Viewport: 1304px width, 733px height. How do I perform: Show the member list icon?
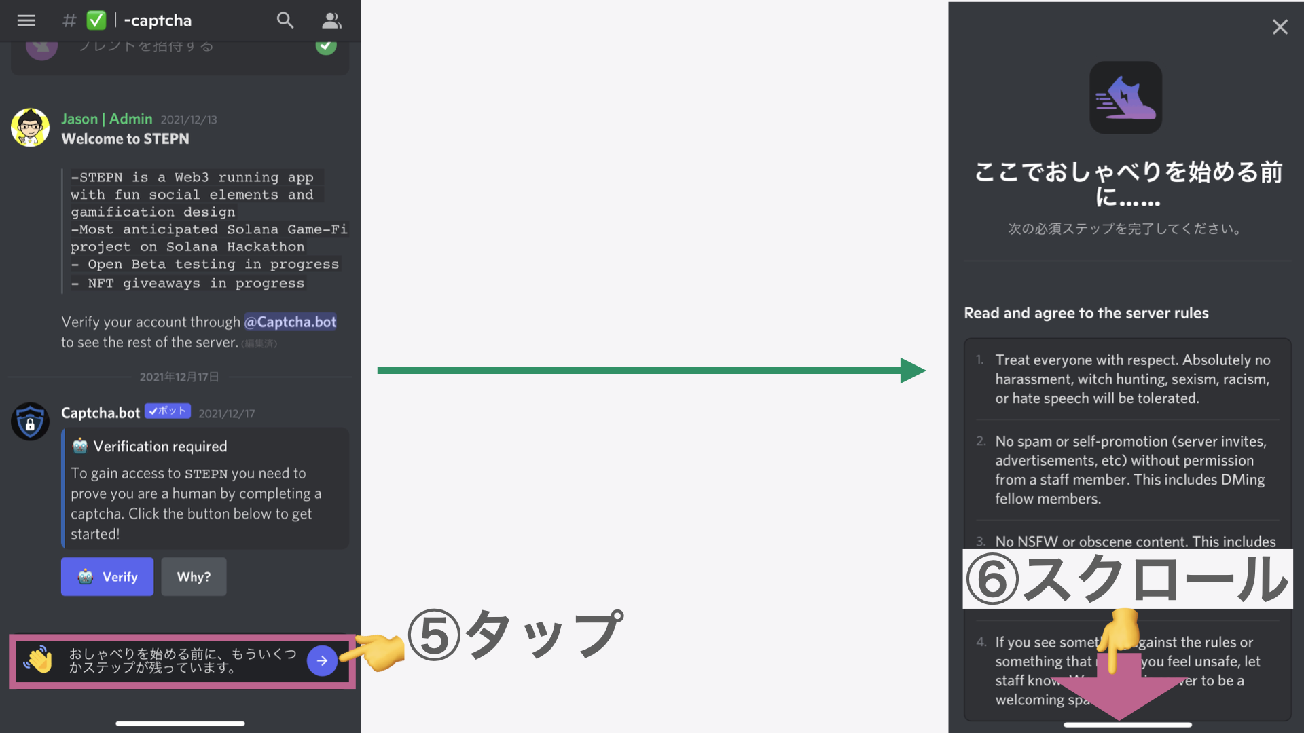coord(331,20)
